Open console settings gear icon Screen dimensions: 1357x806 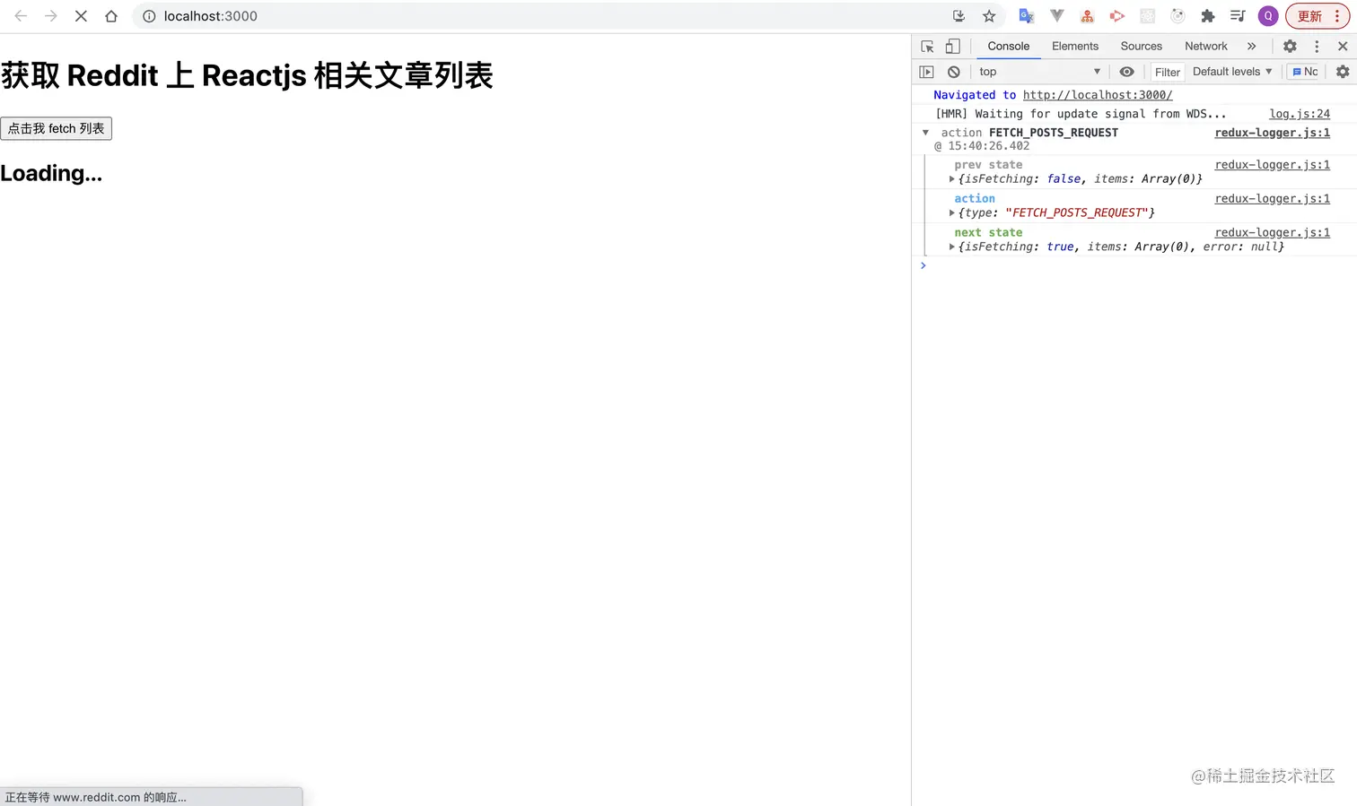click(x=1343, y=72)
